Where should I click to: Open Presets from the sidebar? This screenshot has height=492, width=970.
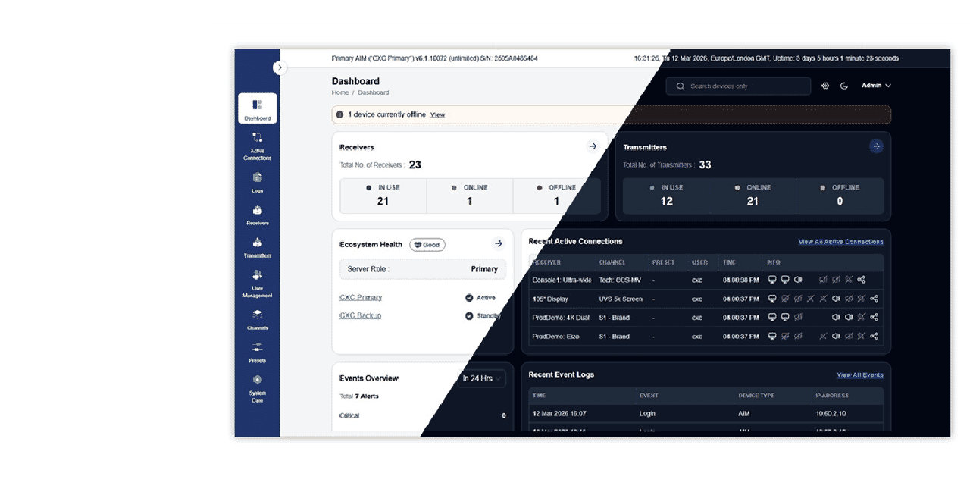coord(257,353)
